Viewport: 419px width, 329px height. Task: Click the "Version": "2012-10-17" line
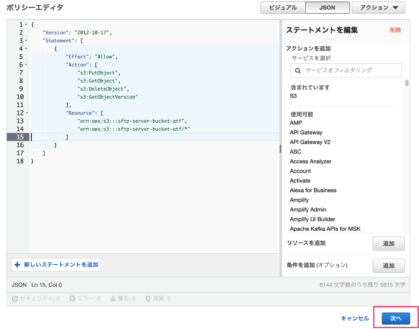(77, 33)
